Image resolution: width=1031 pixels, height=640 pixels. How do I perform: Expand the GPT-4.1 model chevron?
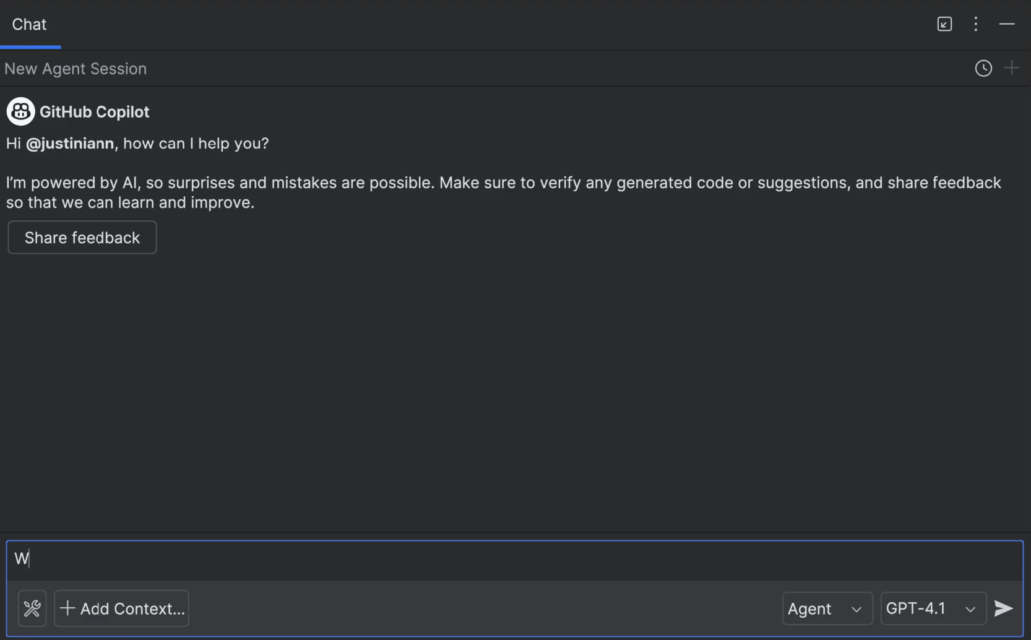970,609
